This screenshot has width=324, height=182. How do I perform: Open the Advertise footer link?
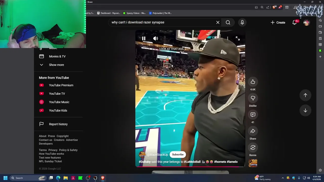click(72, 140)
